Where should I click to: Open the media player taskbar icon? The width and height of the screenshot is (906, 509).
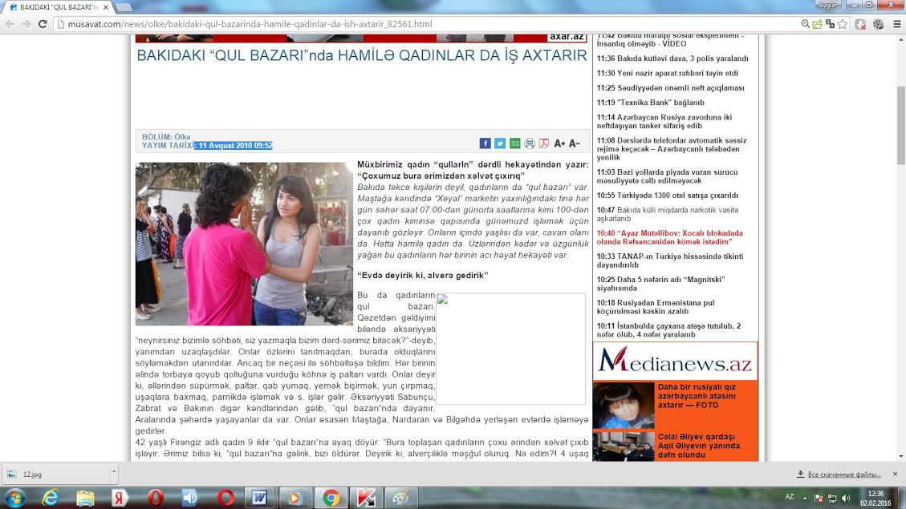tap(295, 498)
